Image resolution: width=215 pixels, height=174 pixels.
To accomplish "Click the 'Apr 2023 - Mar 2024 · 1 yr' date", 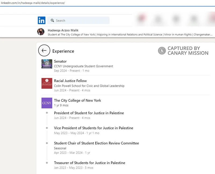I will click(x=72, y=153).
